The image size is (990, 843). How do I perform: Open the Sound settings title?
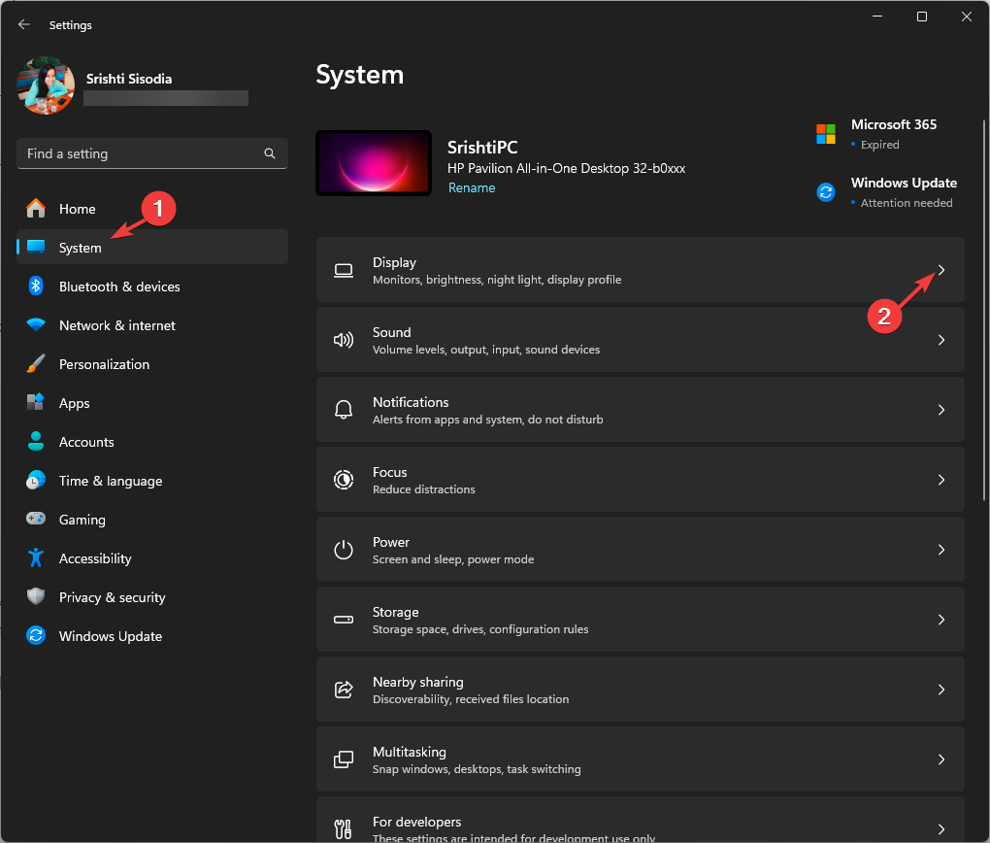pyautogui.click(x=391, y=332)
